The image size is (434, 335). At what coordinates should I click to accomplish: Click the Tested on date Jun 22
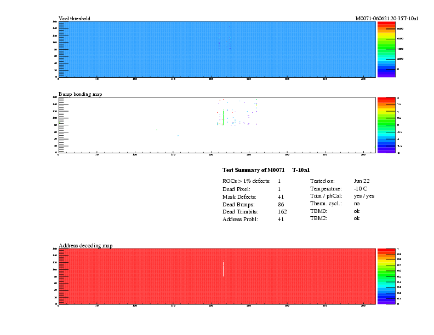pyautogui.click(x=362, y=181)
